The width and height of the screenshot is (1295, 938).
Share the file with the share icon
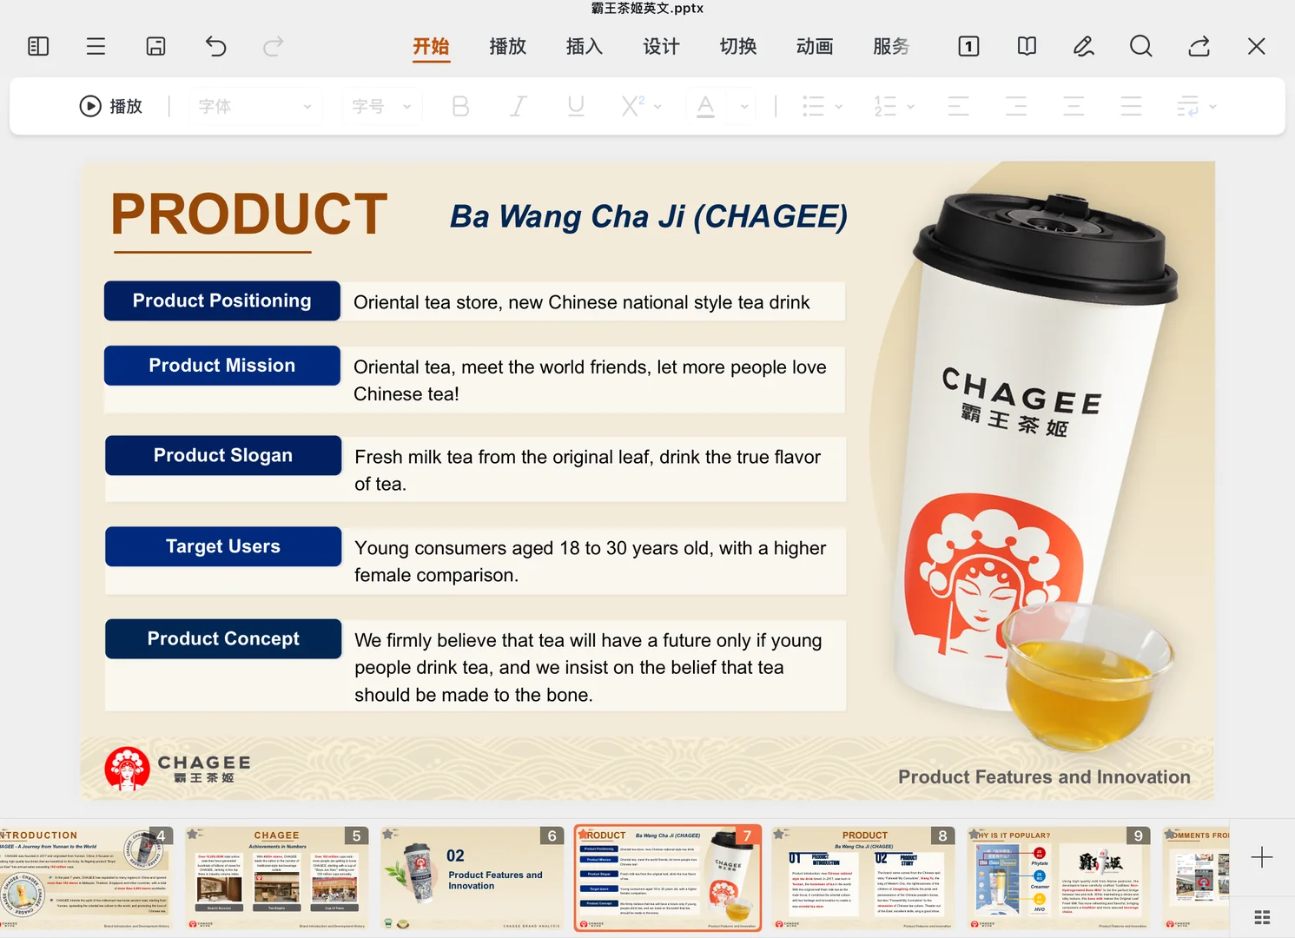coord(1199,47)
